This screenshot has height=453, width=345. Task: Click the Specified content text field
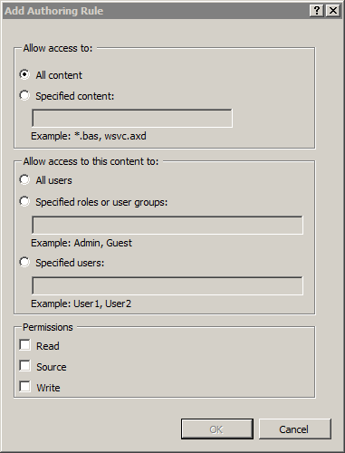[x=132, y=118]
